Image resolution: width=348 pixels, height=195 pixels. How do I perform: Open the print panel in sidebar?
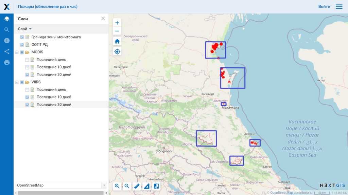(7, 62)
